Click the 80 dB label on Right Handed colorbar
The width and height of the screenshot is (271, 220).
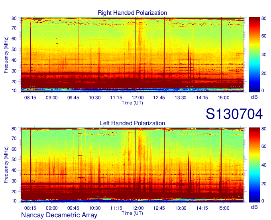point(264,18)
